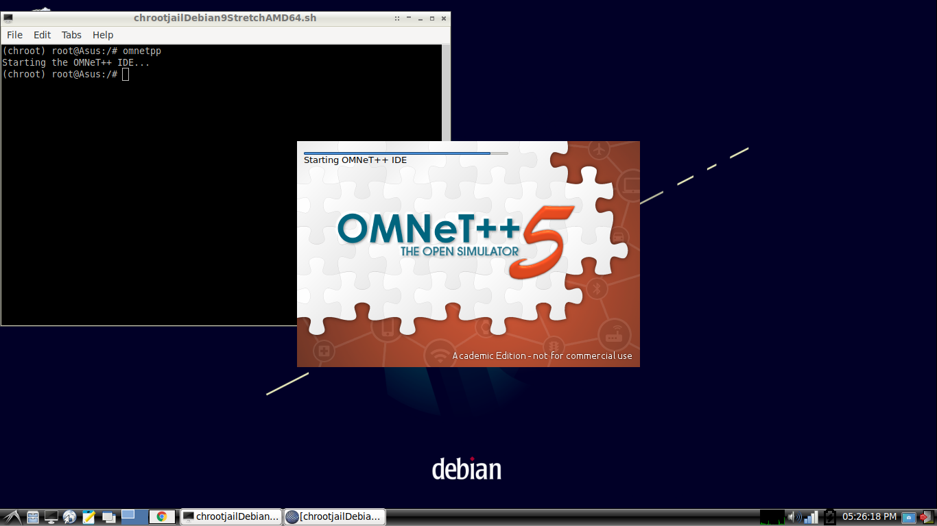This screenshot has width=937, height=526.
Task: Launch the web browser globe icon
Action: pos(69,517)
